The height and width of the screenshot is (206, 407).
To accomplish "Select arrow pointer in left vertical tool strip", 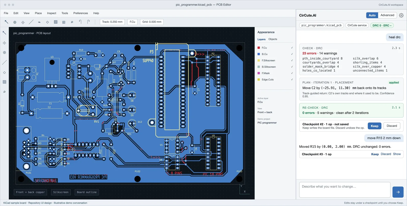I will [x=4, y=33].
